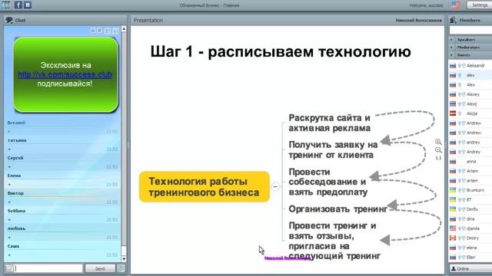Click the slide title "Шаг 1"
The width and height of the screenshot is (492, 276).
[x=281, y=51]
